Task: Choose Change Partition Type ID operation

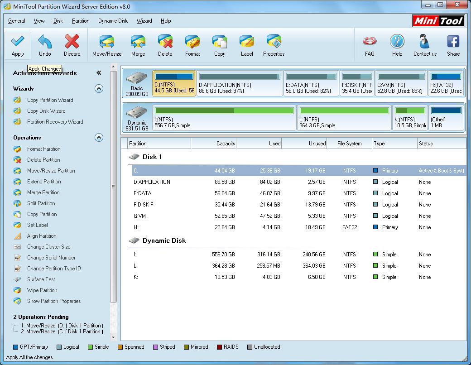Action: pos(54,268)
